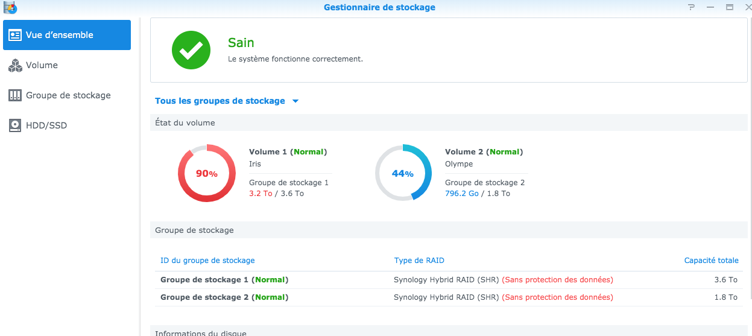
Task: Select the Groupe de stockage 1 table row
Action: 449,280
